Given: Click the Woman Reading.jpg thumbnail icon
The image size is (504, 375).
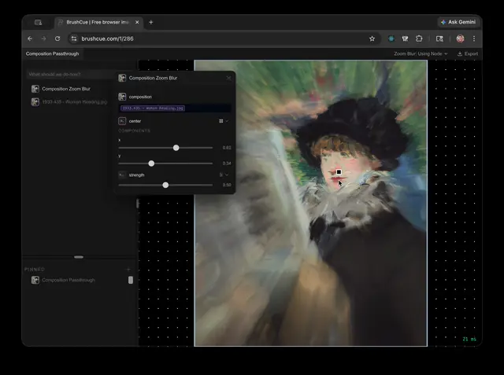Looking at the screenshot, I should coord(35,102).
